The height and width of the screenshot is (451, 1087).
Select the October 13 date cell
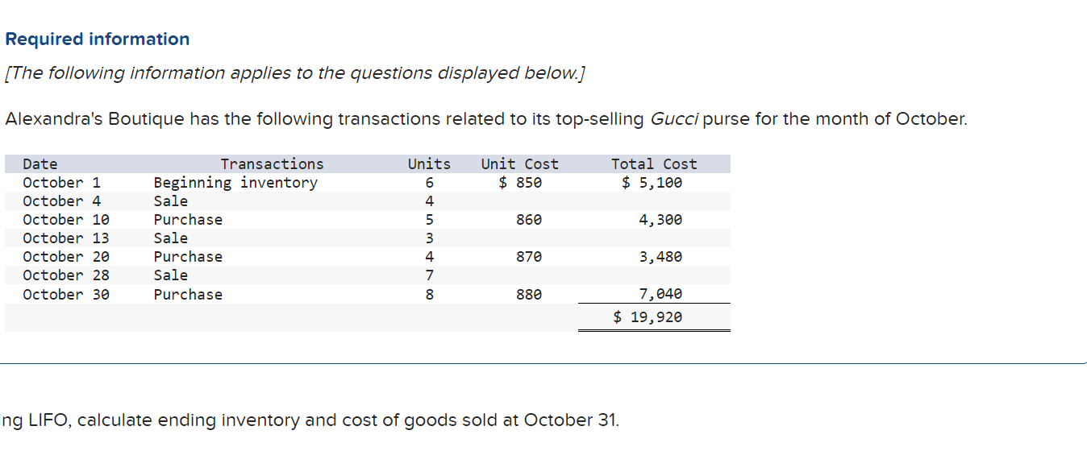66,238
